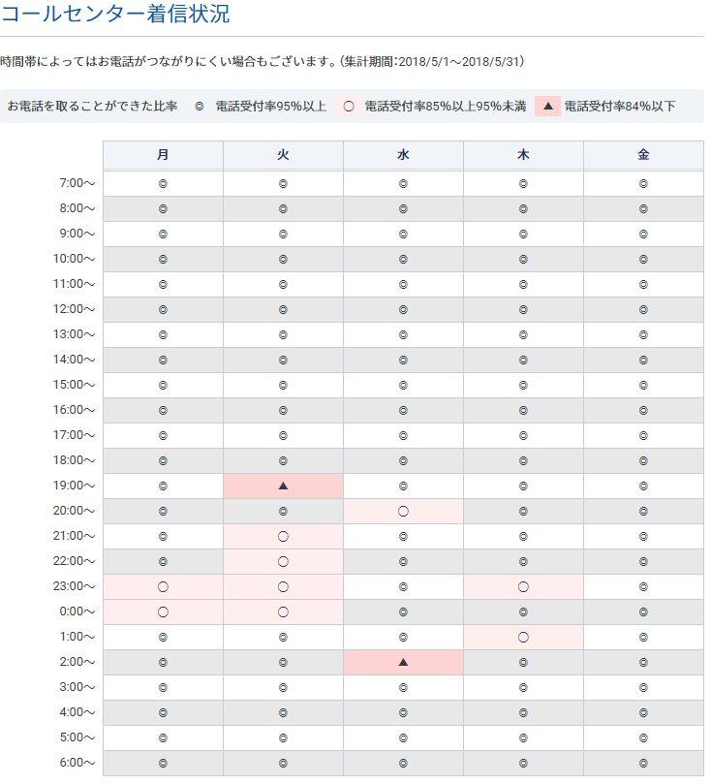Viewport: 711px width, 784px height.
Task: Click the 18:00～ row label
Action: pyautogui.click(x=74, y=460)
